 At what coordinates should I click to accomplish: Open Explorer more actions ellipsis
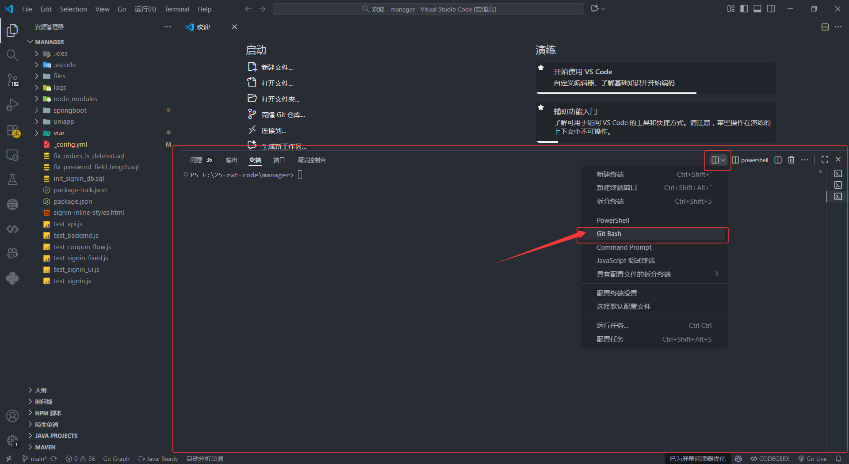(x=168, y=27)
